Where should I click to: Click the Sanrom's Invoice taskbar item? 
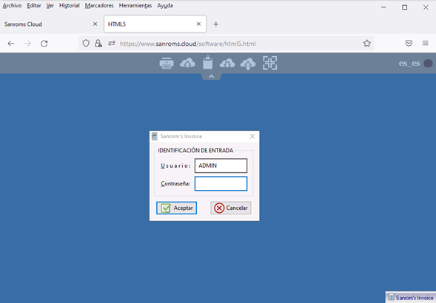[411, 297]
